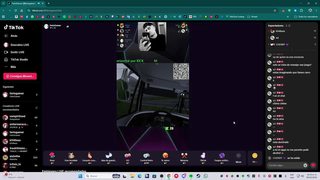The width and height of the screenshot is (320, 180).
Task: Click the QR code in stream
Action: point(181,71)
